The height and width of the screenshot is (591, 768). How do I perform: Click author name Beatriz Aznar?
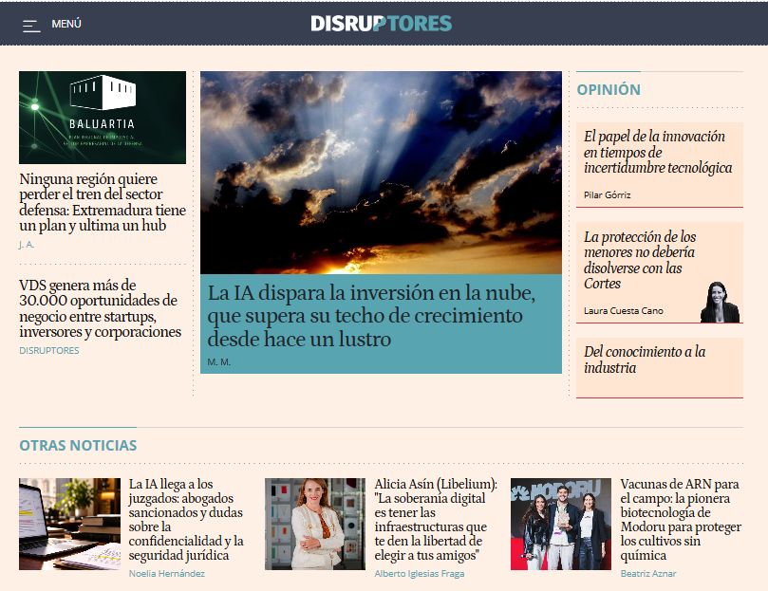point(648,573)
